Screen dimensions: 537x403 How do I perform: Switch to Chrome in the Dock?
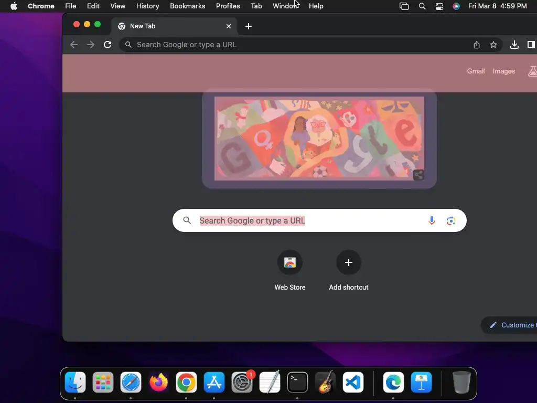tap(186, 382)
